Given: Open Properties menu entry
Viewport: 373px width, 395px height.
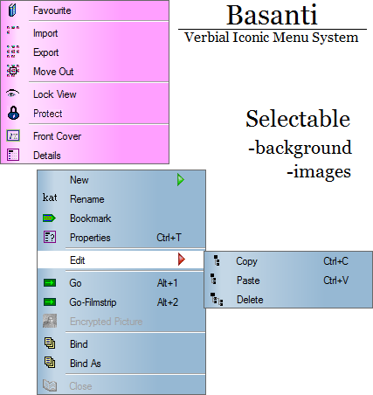Looking at the screenshot, I should (121, 238).
